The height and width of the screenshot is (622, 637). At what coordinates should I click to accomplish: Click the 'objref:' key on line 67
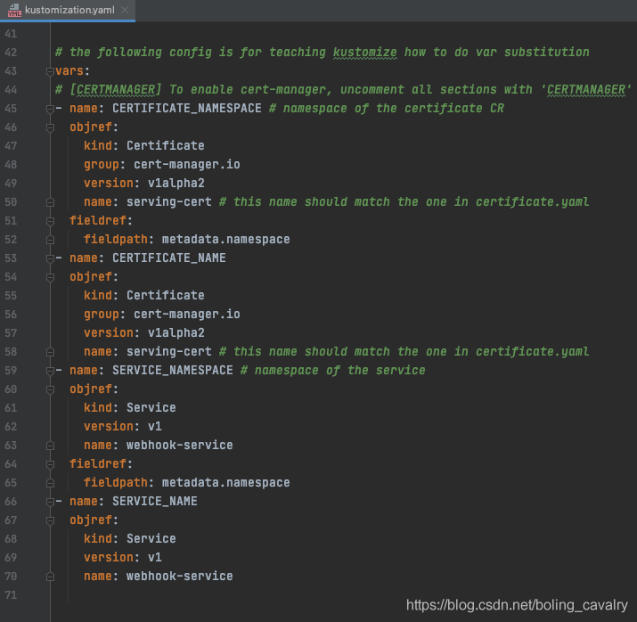tap(94, 520)
